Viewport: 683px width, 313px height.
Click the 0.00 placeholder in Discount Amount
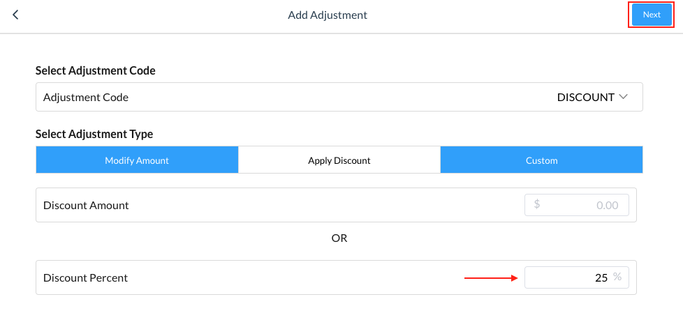tap(608, 206)
